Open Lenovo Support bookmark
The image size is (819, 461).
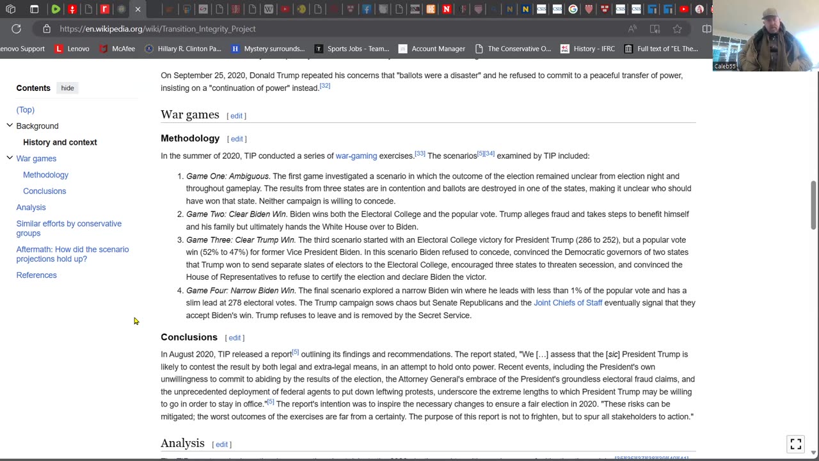pos(22,49)
